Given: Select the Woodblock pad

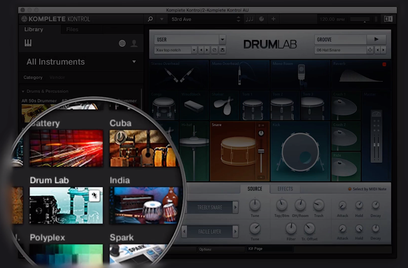Looking at the screenshot, I should click(x=194, y=106).
